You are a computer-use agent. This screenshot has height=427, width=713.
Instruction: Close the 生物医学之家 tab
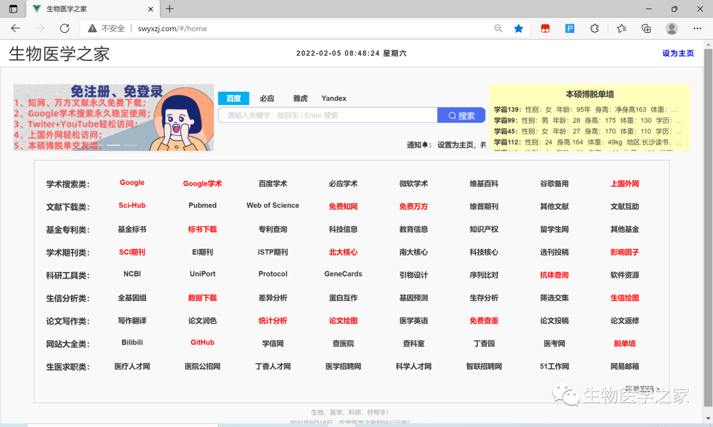pos(151,9)
